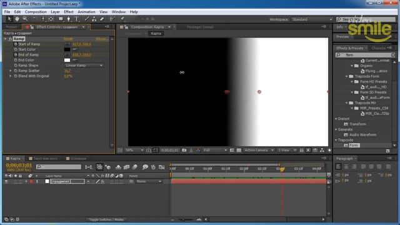Toggle stopwatch for Start Color
This screenshot has width=400, height=225.
point(16,49)
